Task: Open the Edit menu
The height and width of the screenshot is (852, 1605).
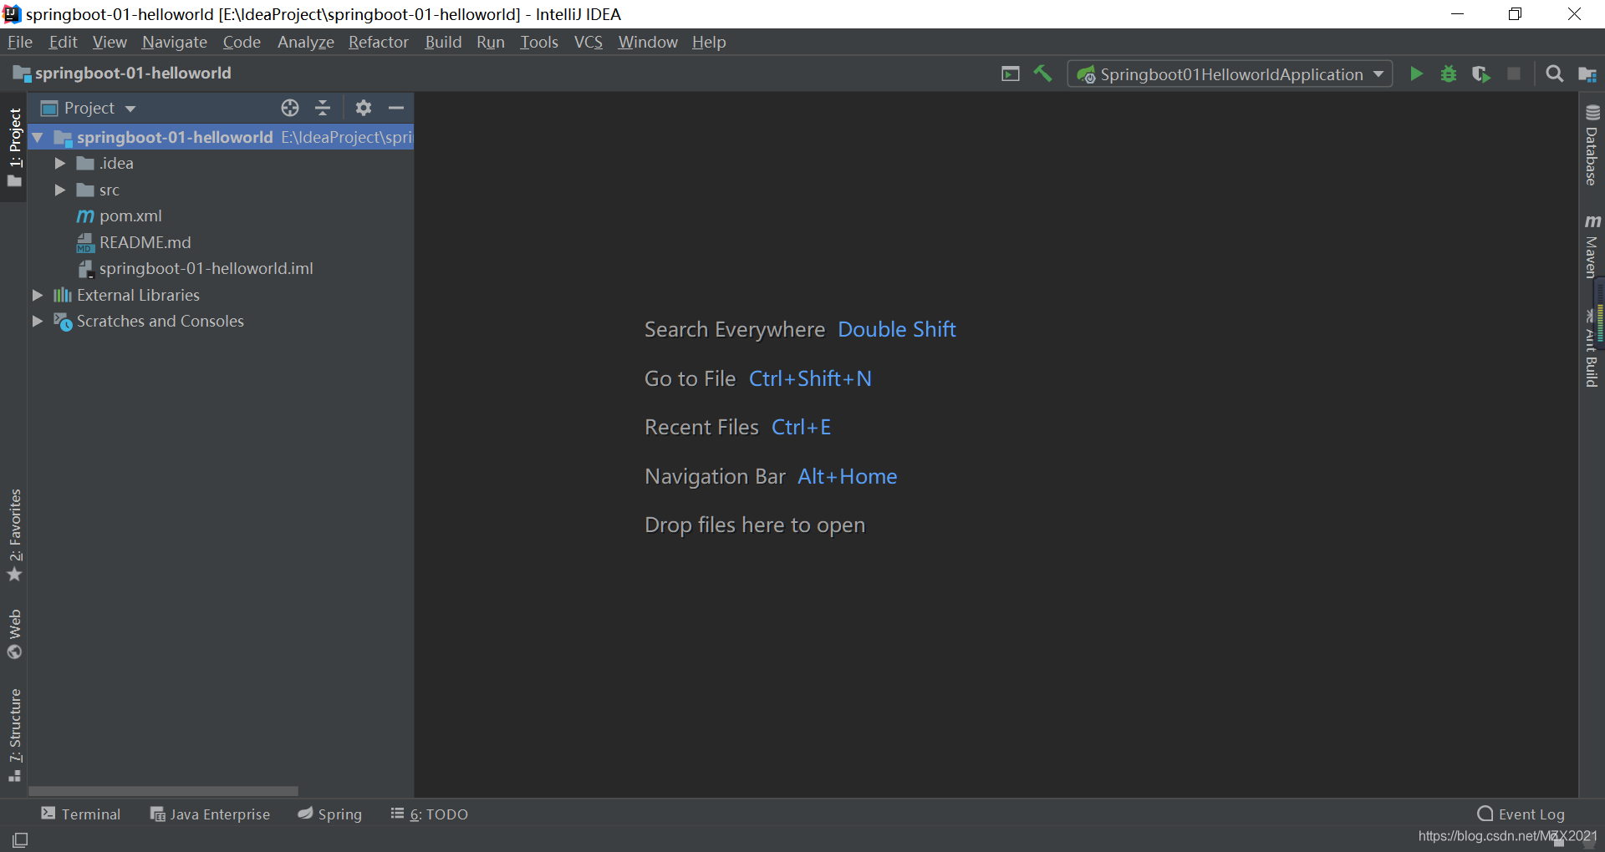Action: click(x=63, y=42)
